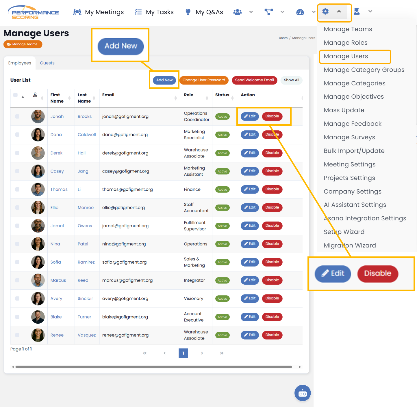The width and height of the screenshot is (417, 407).
Task: Click the org chart hierarchy icon
Action: pyautogui.click(x=269, y=12)
